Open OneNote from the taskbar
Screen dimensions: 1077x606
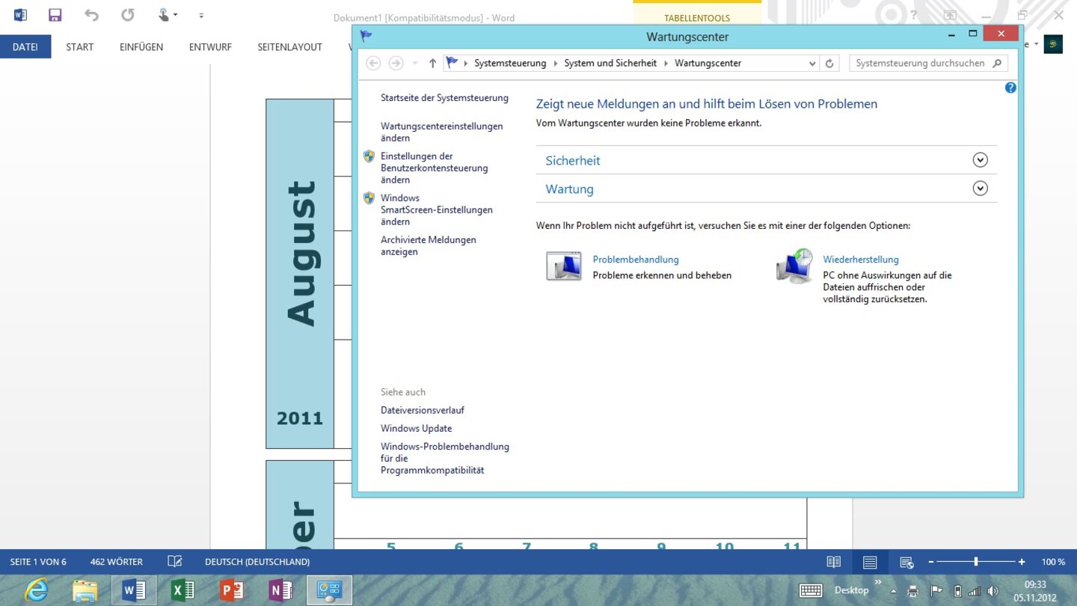pos(280,591)
